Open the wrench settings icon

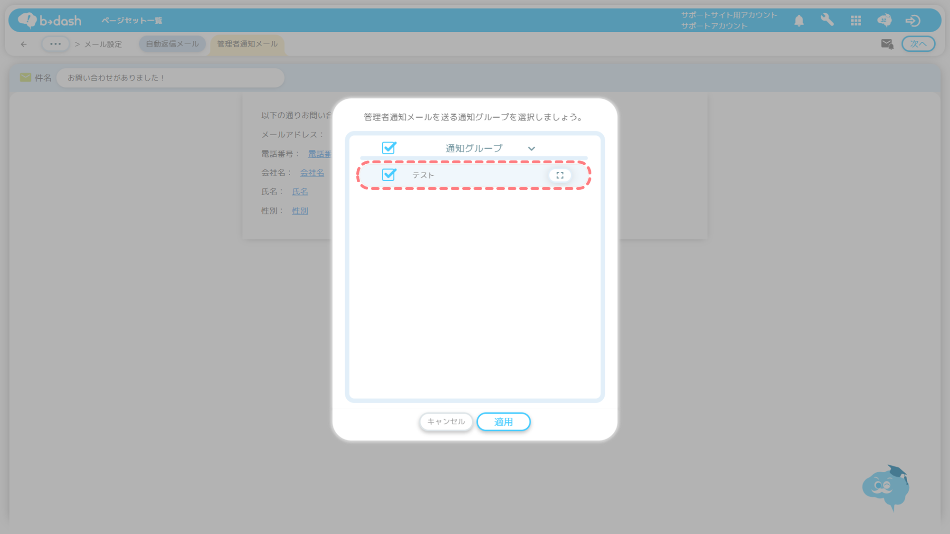pyautogui.click(x=827, y=20)
